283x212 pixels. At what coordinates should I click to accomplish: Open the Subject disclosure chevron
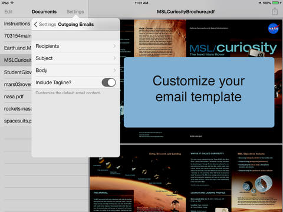pyautogui.click(x=114, y=58)
